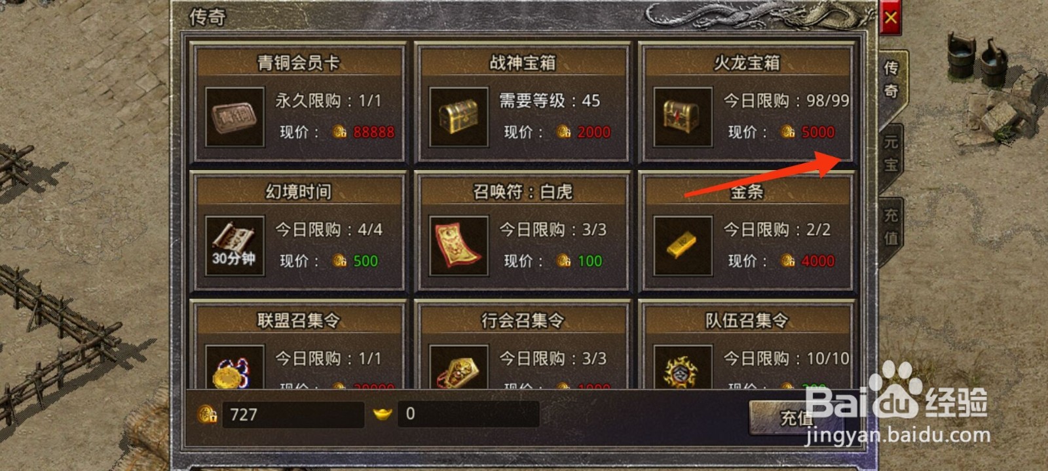The height and width of the screenshot is (471, 1048).
Task: Switch to the 元宝 side tab
Action: tap(891, 153)
